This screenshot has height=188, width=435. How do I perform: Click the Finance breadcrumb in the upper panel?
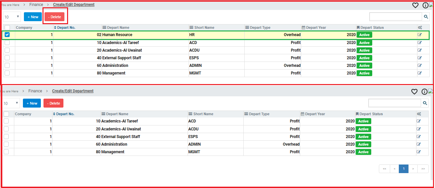click(x=36, y=5)
